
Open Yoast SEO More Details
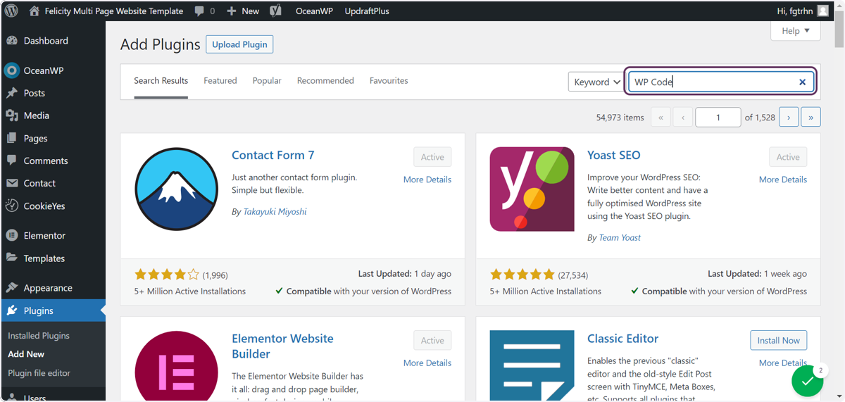pos(783,180)
